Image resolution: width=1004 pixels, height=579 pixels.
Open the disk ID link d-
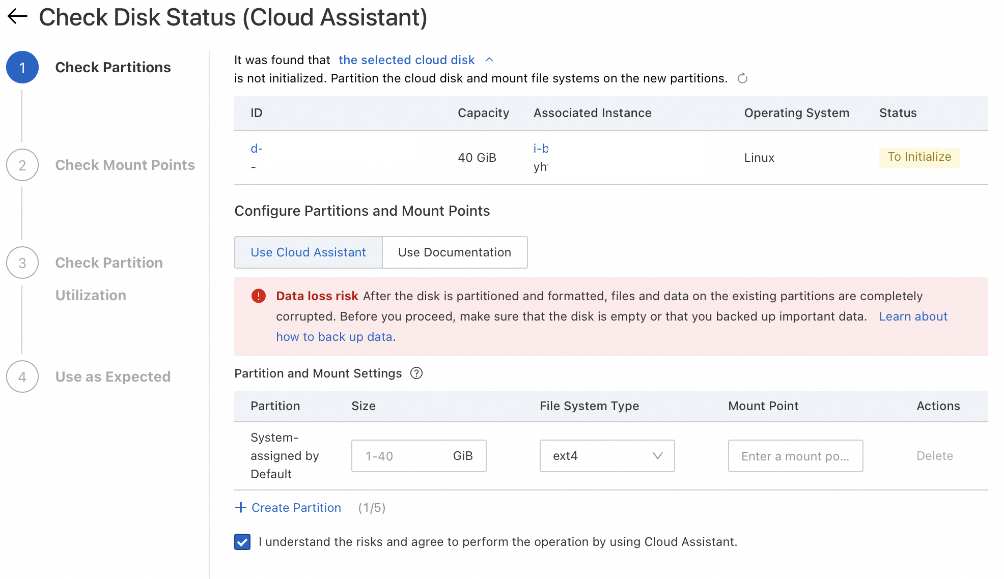[x=256, y=149]
